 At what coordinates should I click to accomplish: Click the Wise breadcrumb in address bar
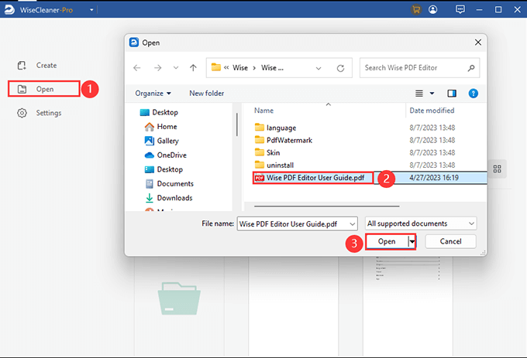(x=240, y=68)
